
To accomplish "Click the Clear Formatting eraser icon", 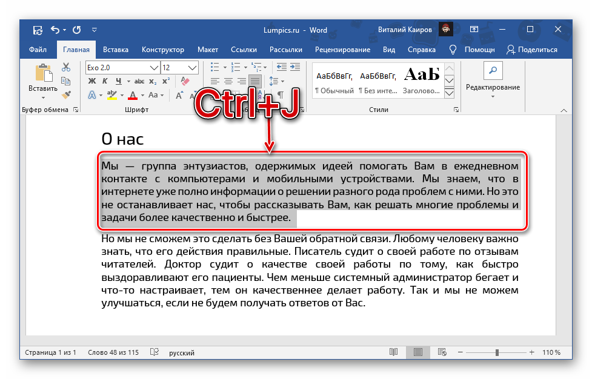I will (185, 81).
